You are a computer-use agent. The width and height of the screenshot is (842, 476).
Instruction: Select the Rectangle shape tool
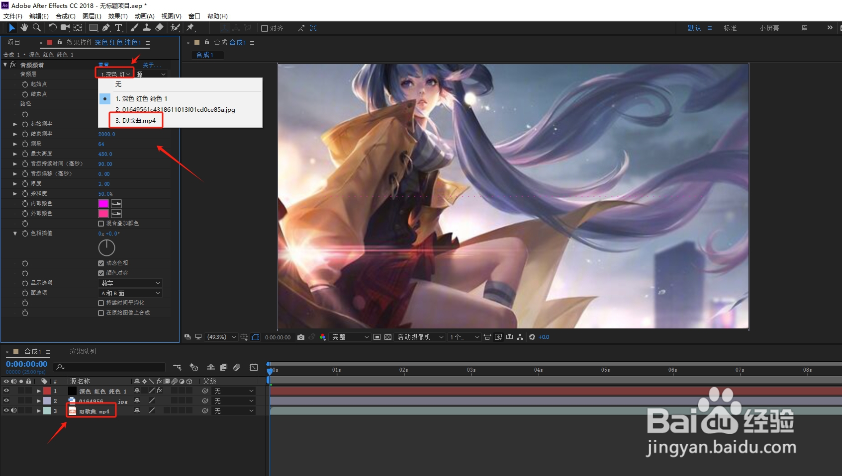tap(94, 28)
